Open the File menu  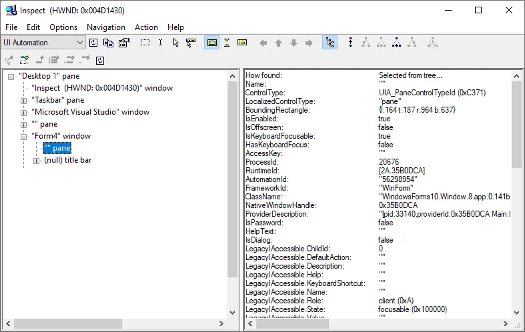point(11,27)
